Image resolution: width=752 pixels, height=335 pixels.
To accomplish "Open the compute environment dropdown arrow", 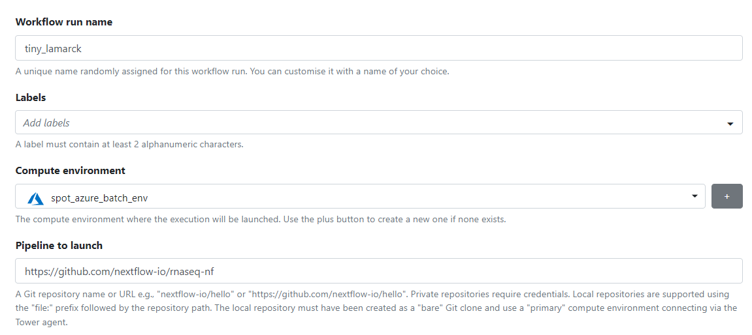I will click(694, 196).
